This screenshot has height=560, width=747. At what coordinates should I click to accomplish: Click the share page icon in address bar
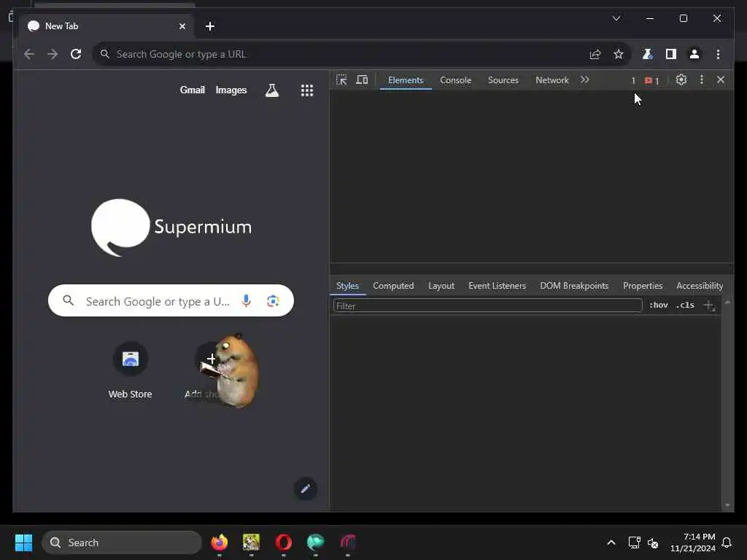pos(595,54)
